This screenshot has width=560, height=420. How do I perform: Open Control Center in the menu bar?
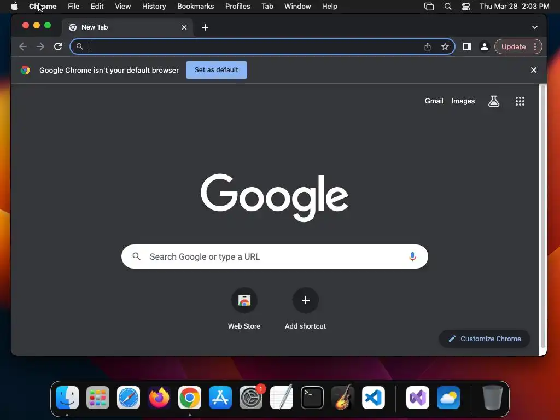pyautogui.click(x=466, y=7)
